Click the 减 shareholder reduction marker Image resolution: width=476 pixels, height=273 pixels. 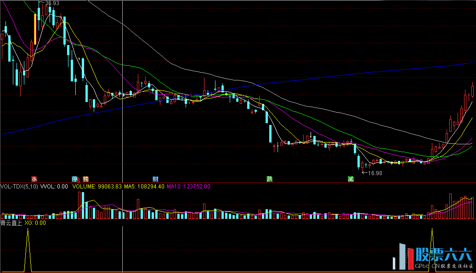(x=351, y=179)
